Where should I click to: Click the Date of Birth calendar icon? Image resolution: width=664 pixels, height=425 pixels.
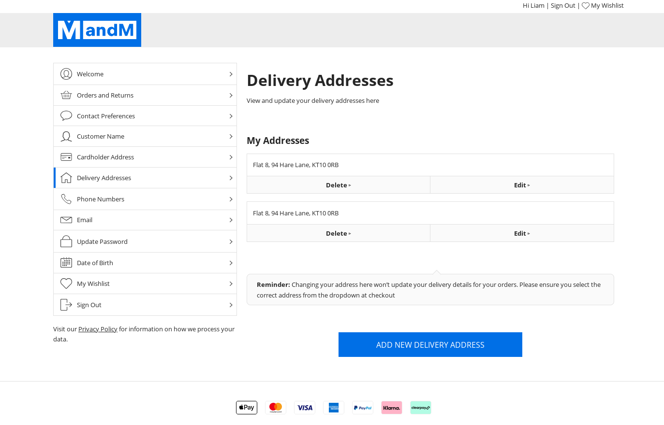point(66,263)
